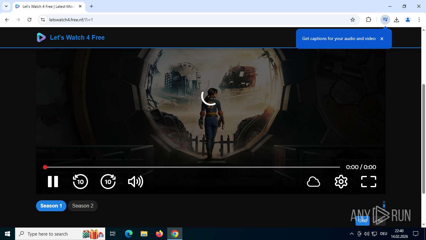Rewind the video 10 seconds

pyautogui.click(x=81, y=182)
